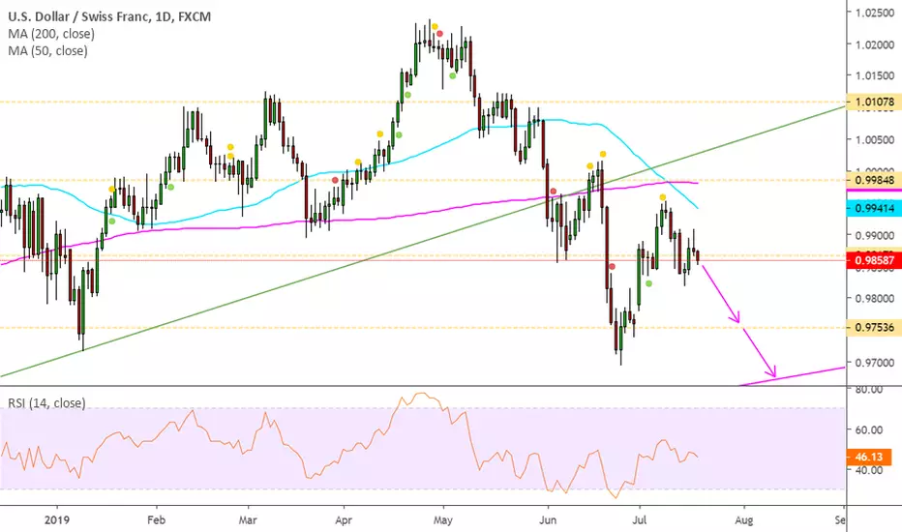Select the MA (200, close) indicator label
Viewport: 902px width, 532px height.
(x=51, y=34)
